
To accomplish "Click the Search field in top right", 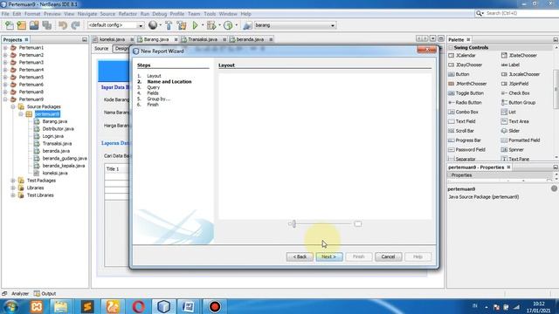I will tap(521, 13).
